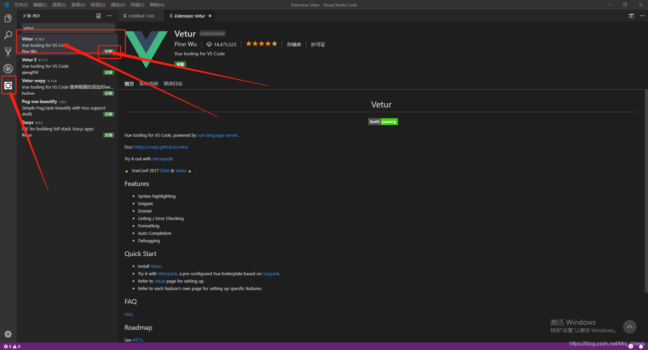The height and width of the screenshot is (350, 648).
Task: Open the Vetur link in Quick Start
Action: [x=156, y=266]
